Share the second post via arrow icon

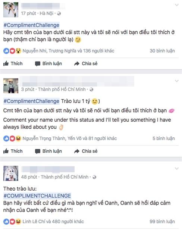pyautogui.click(x=77, y=151)
